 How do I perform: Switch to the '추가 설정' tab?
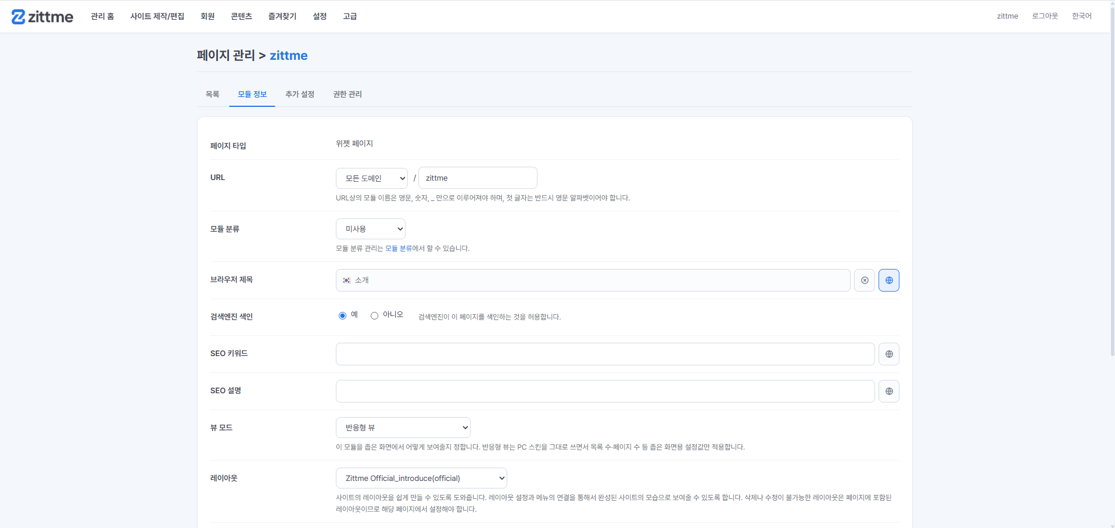300,94
